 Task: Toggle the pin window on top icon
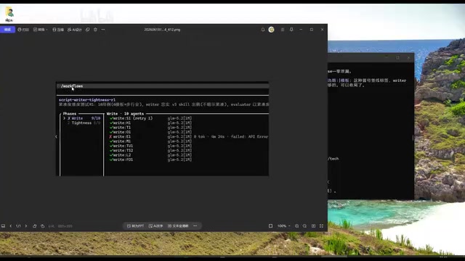tap(291, 30)
